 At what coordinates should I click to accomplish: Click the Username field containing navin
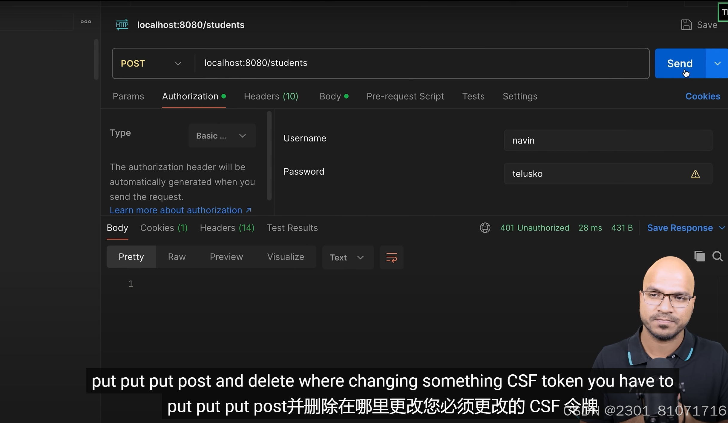[x=607, y=140]
